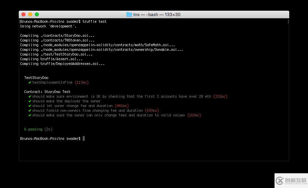Click checkmark beside 'should forbid non-owners' test
The image size is (308, 188).
tap(30, 111)
